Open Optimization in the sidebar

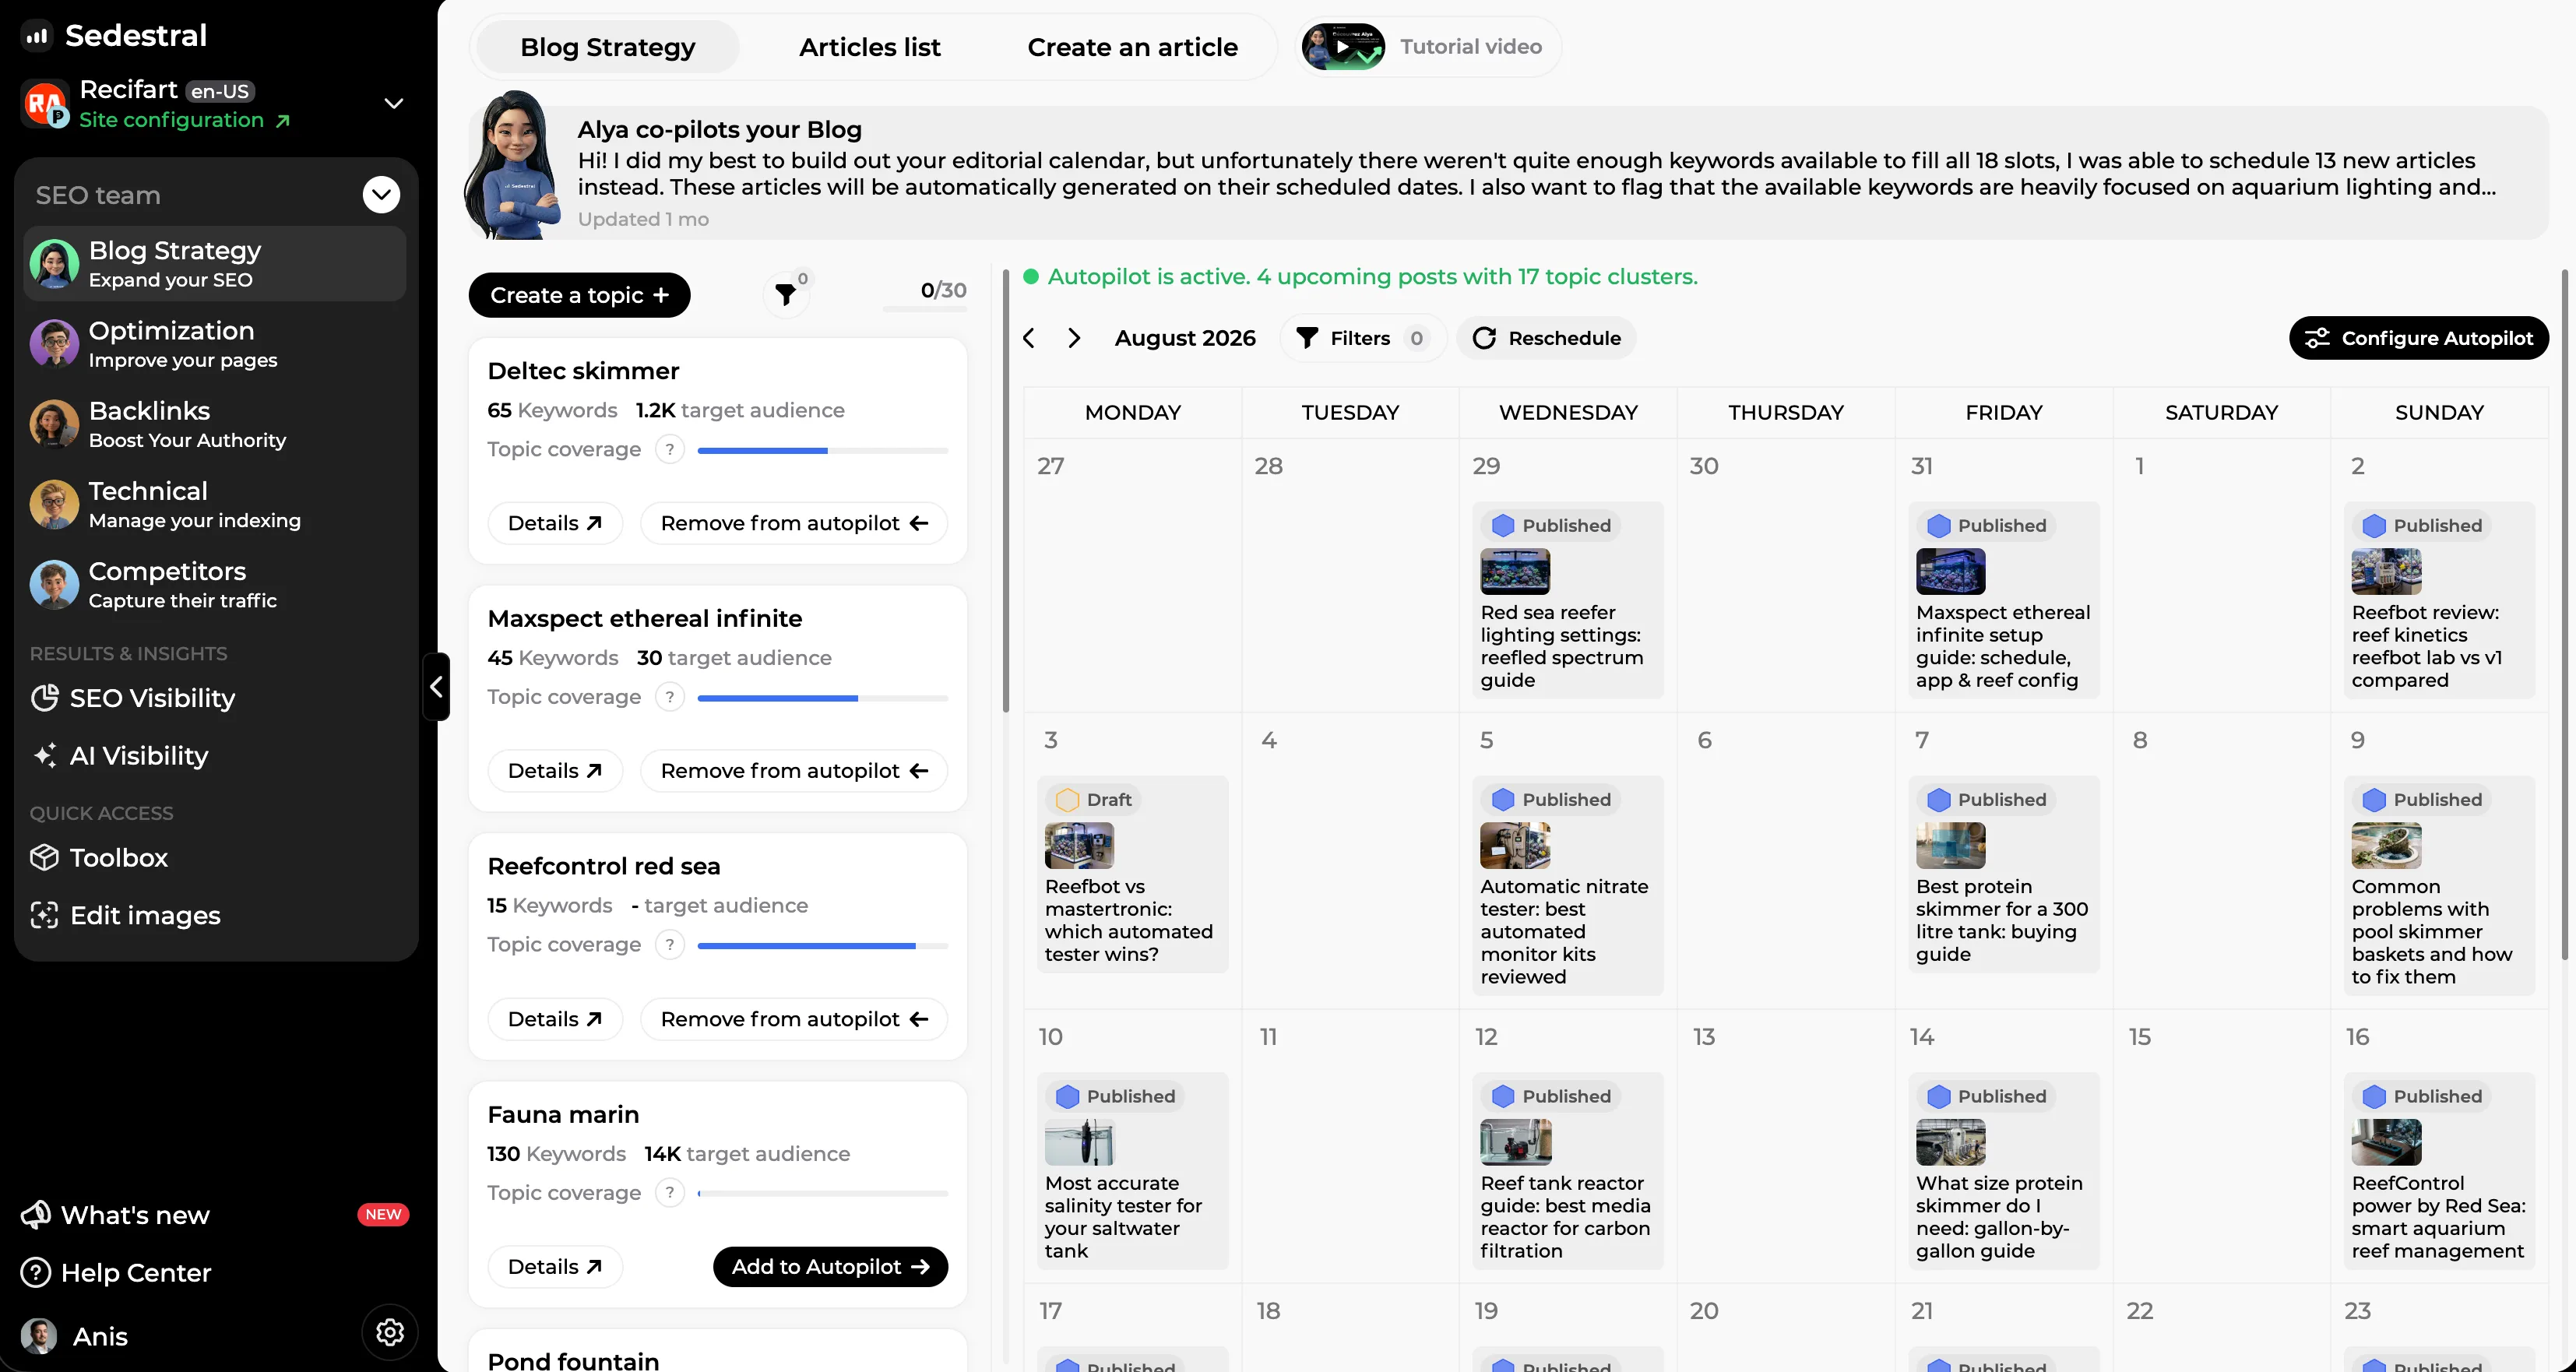click(x=215, y=344)
